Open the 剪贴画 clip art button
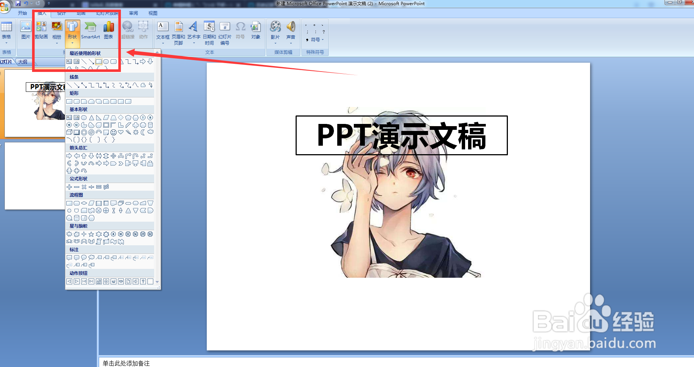The width and height of the screenshot is (694, 367). [41, 31]
